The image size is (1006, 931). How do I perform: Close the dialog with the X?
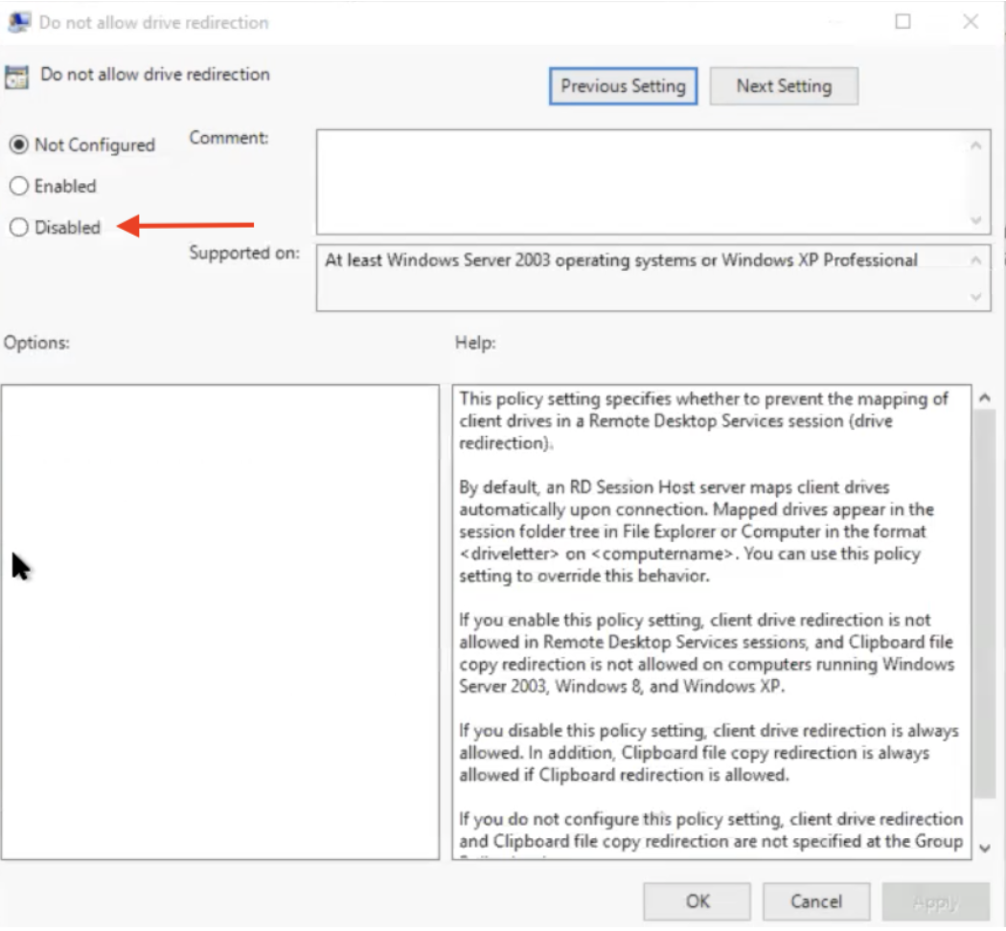tap(970, 22)
